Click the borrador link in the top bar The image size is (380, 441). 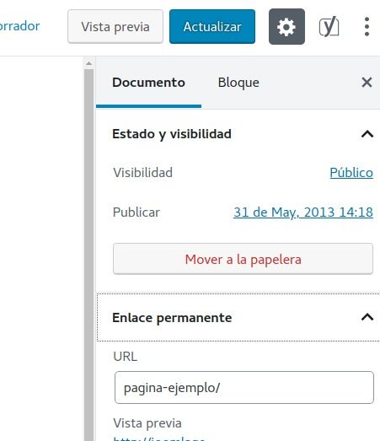click(19, 26)
